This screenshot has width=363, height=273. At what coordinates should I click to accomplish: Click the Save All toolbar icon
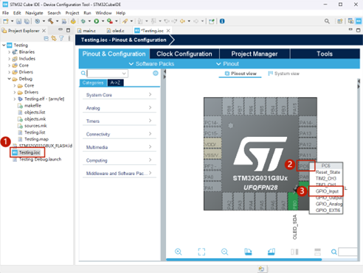pos(27,21)
